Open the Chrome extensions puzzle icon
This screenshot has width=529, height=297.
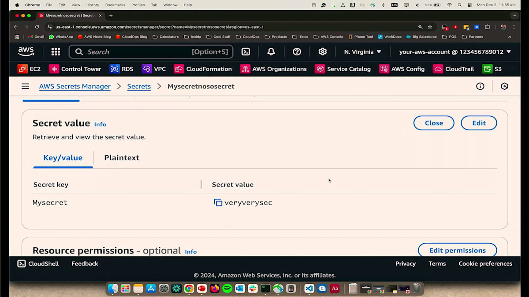point(487,27)
